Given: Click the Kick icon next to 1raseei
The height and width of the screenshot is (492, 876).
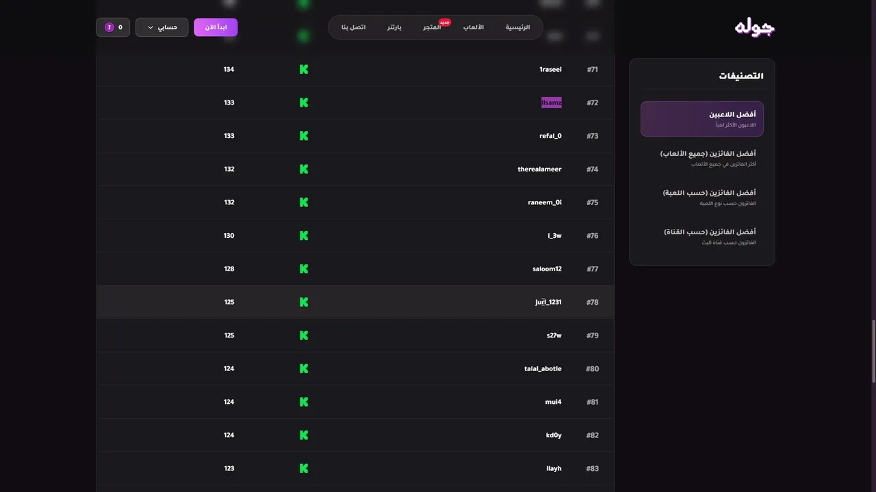Looking at the screenshot, I should 304,70.
